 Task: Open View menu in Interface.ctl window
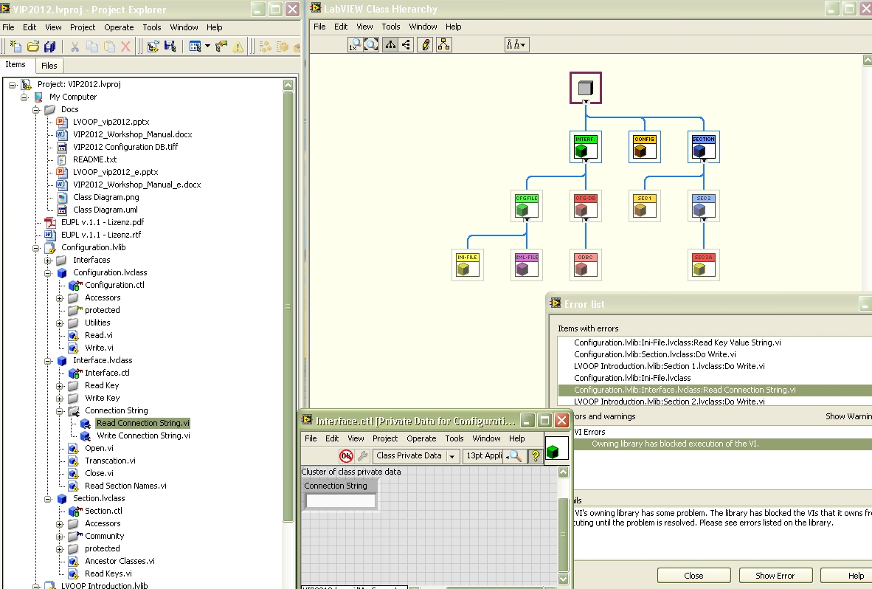tap(356, 438)
